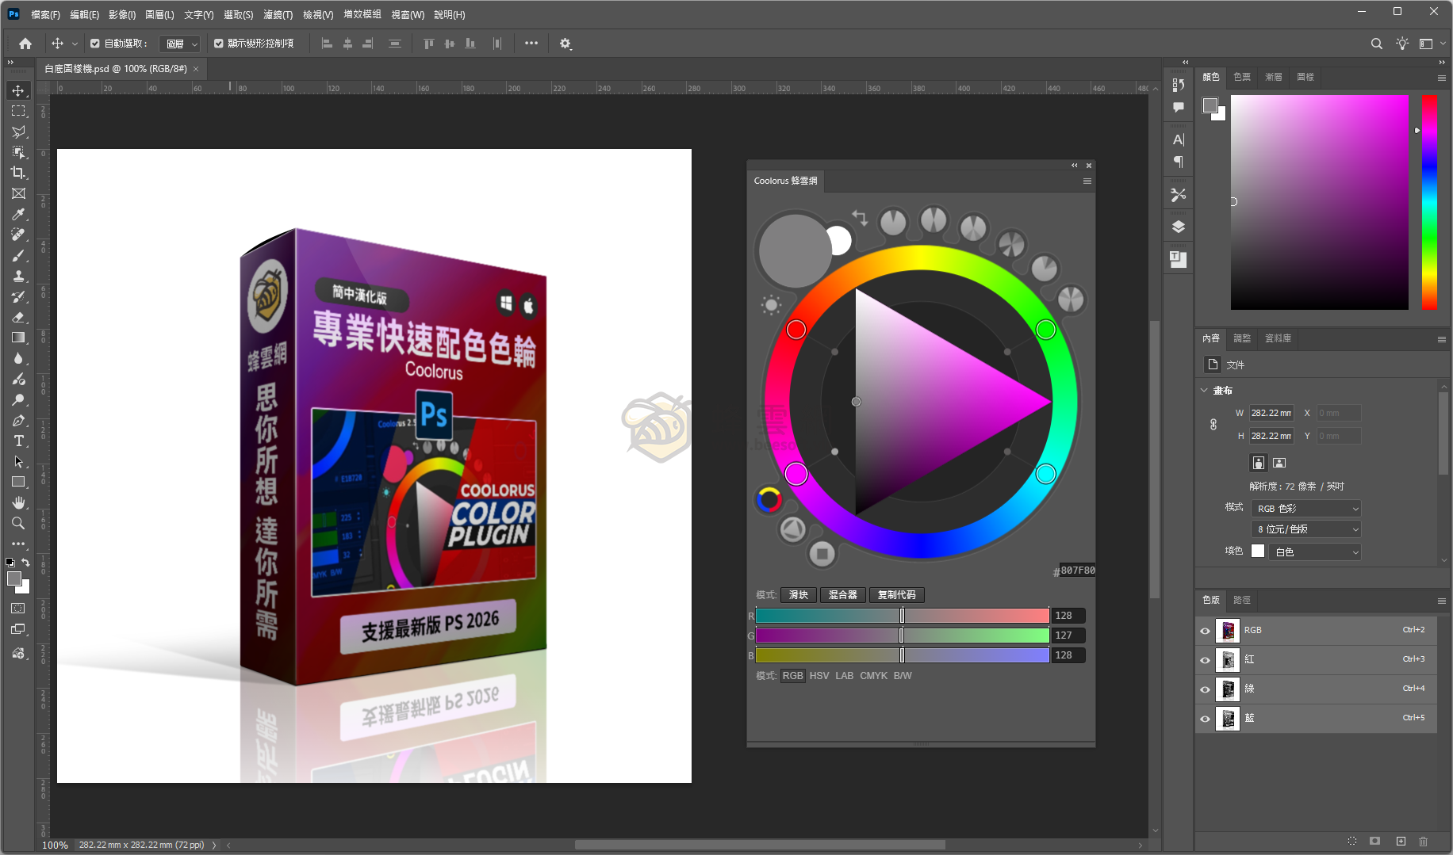The image size is (1453, 855).
Task: Select the Zoom tool
Action: pyautogui.click(x=18, y=523)
